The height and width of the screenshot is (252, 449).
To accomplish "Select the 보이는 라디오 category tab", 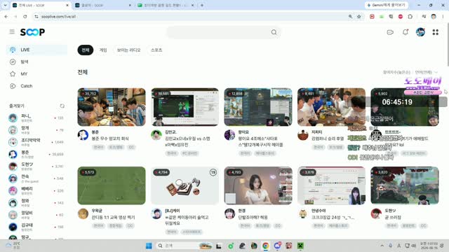I will [x=128, y=50].
